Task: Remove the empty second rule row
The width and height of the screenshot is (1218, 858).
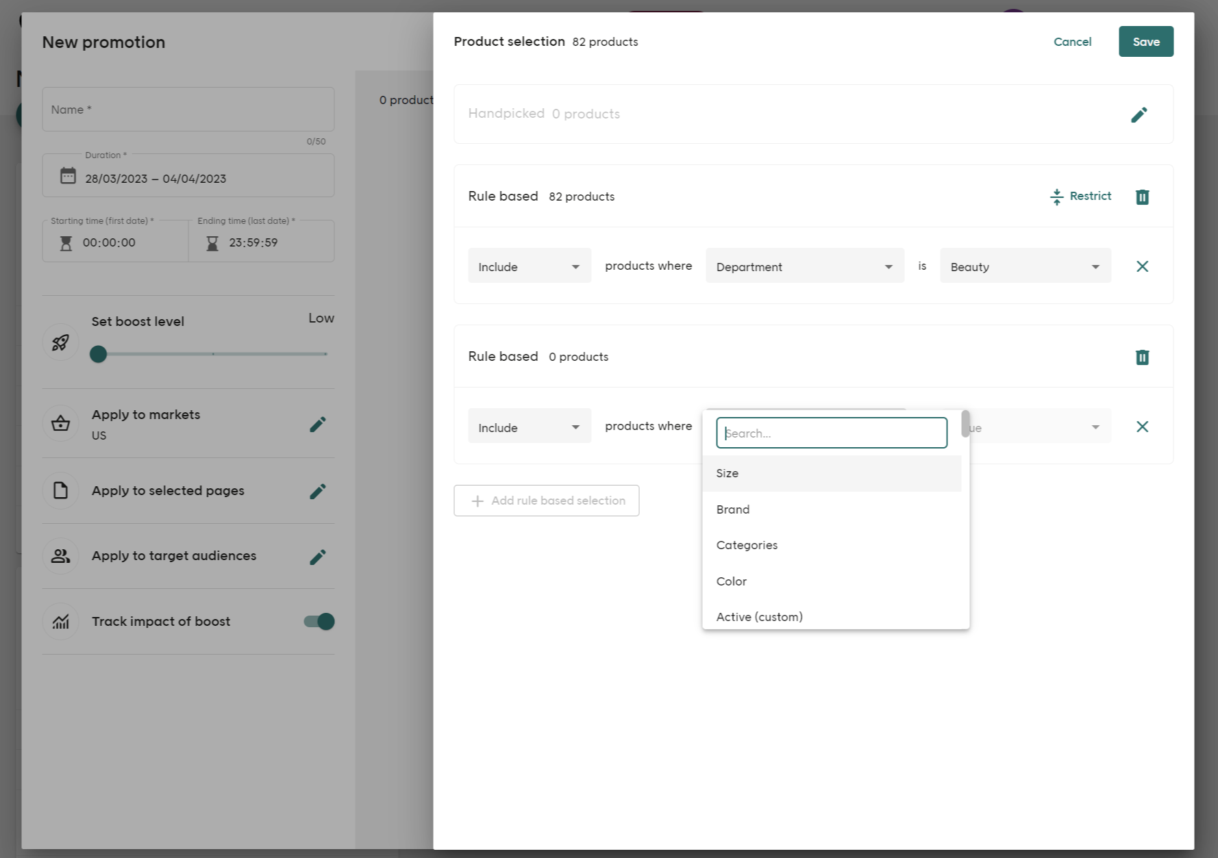Action: pos(1142,427)
